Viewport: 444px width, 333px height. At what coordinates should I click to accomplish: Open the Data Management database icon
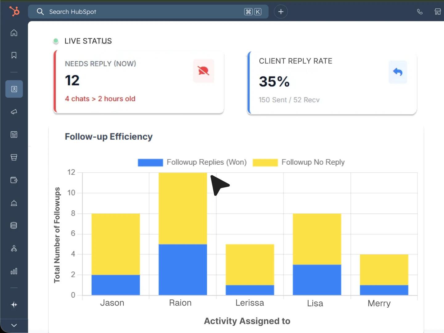(14, 225)
